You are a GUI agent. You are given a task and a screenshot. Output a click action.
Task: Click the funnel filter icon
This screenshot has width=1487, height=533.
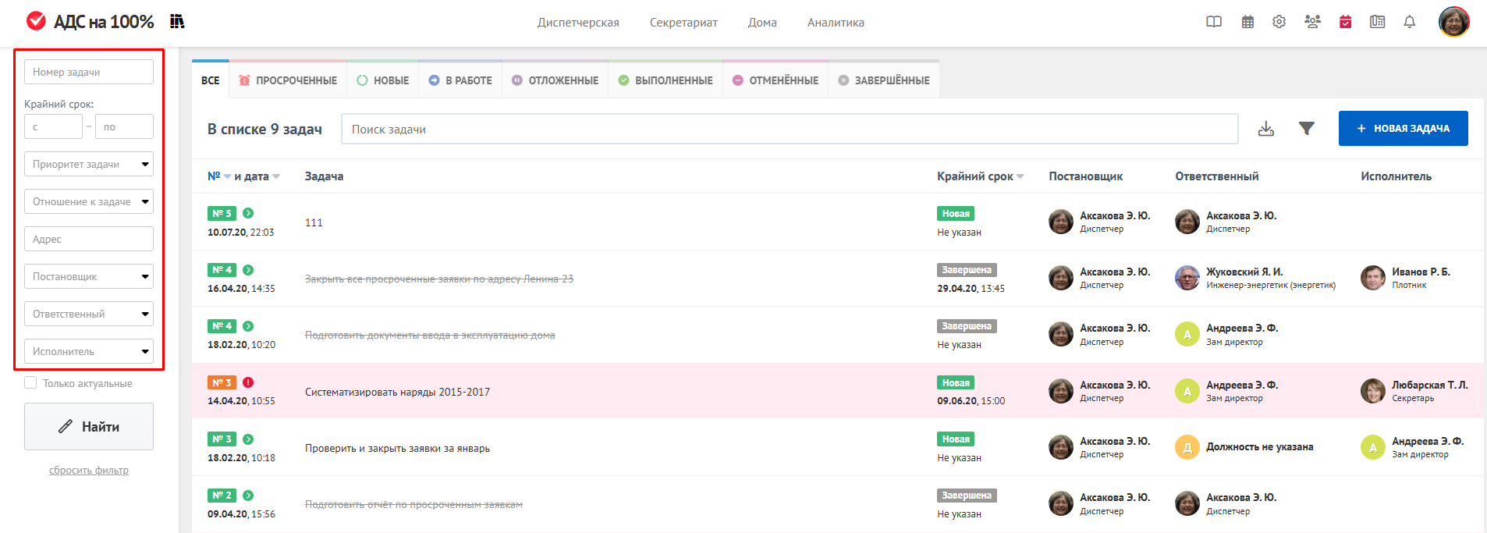(1306, 129)
